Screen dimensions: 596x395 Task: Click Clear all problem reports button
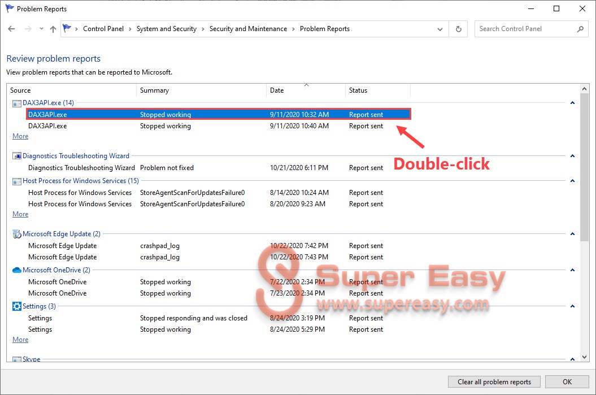tap(494, 381)
